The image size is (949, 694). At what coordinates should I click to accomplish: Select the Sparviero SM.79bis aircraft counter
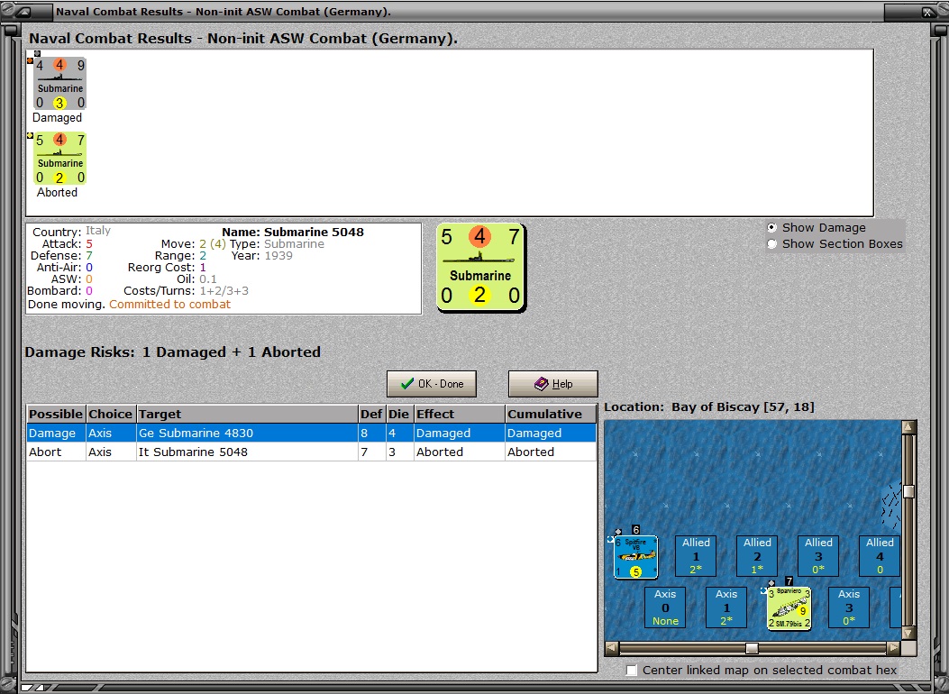789,608
